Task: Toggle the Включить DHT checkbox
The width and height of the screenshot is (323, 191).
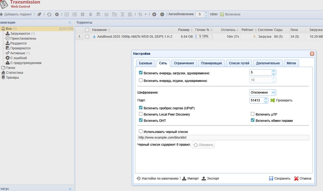Action: tap(141, 120)
